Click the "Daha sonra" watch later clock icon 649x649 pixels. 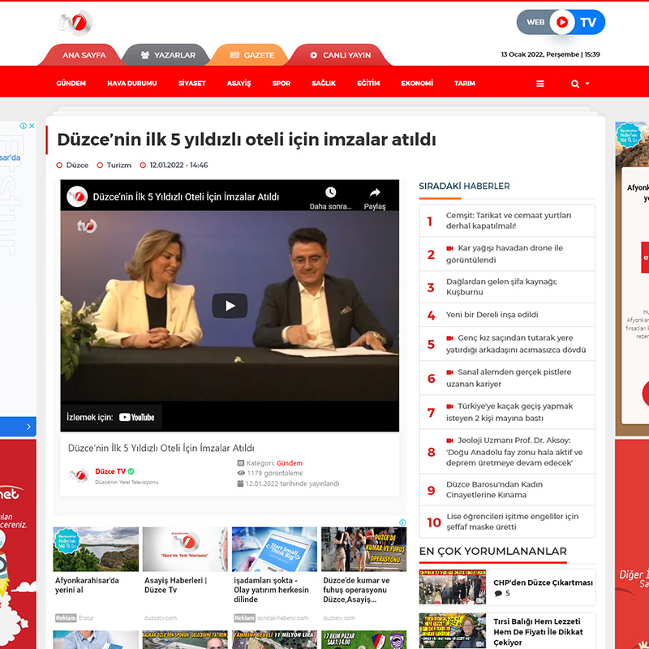(x=330, y=193)
